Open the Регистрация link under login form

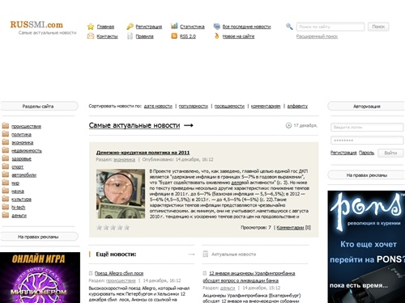pyautogui.click(x=343, y=153)
